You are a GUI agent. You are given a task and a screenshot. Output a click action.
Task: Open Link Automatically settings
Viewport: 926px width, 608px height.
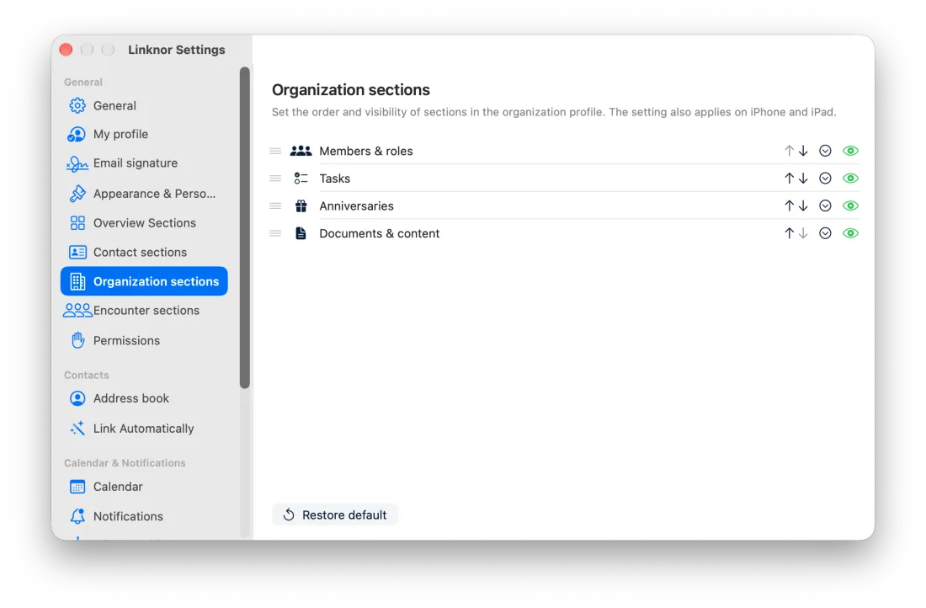click(x=144, y=429)
